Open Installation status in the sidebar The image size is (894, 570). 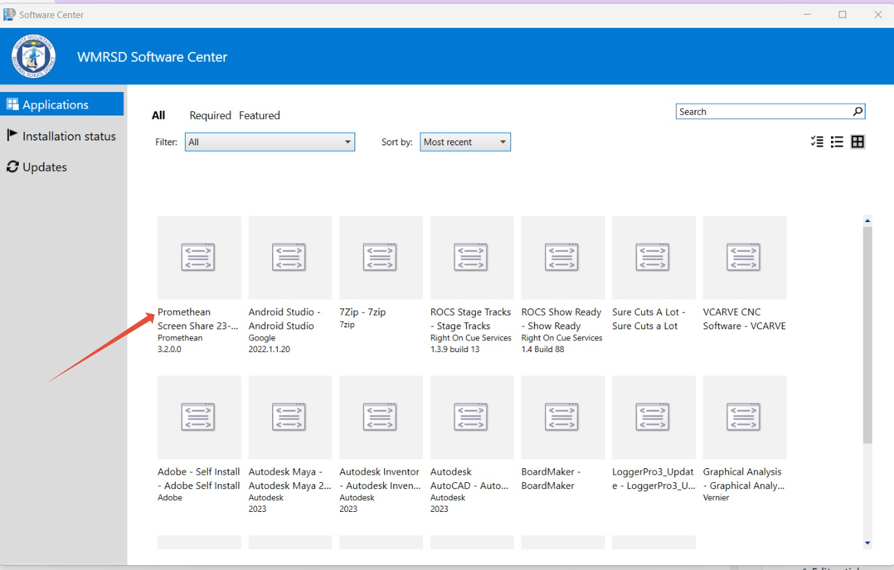pos(62,136)
